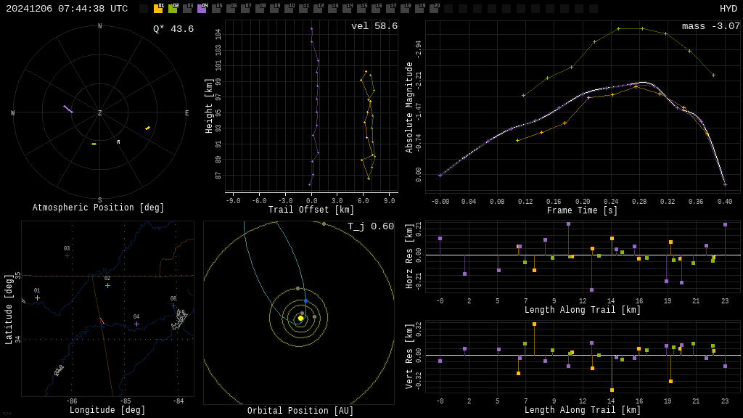
Task: Click station 03 gray cross on map
Action: click(x=67, y=255)
